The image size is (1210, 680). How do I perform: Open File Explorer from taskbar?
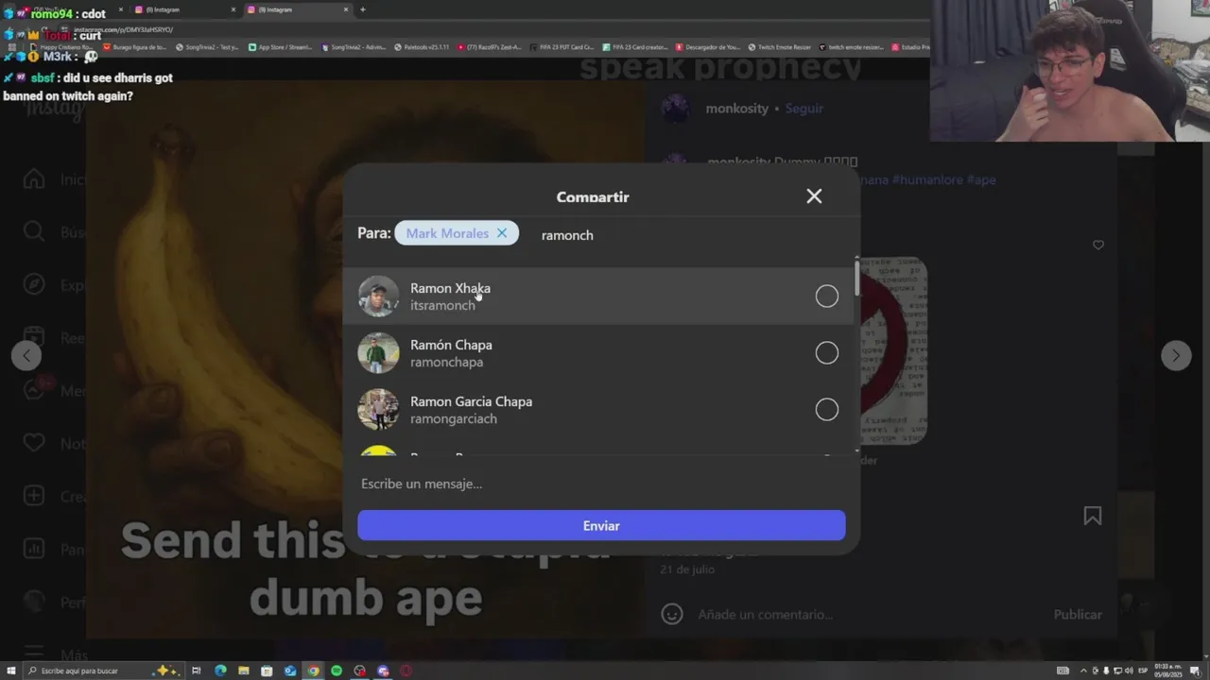coord(244,671)
